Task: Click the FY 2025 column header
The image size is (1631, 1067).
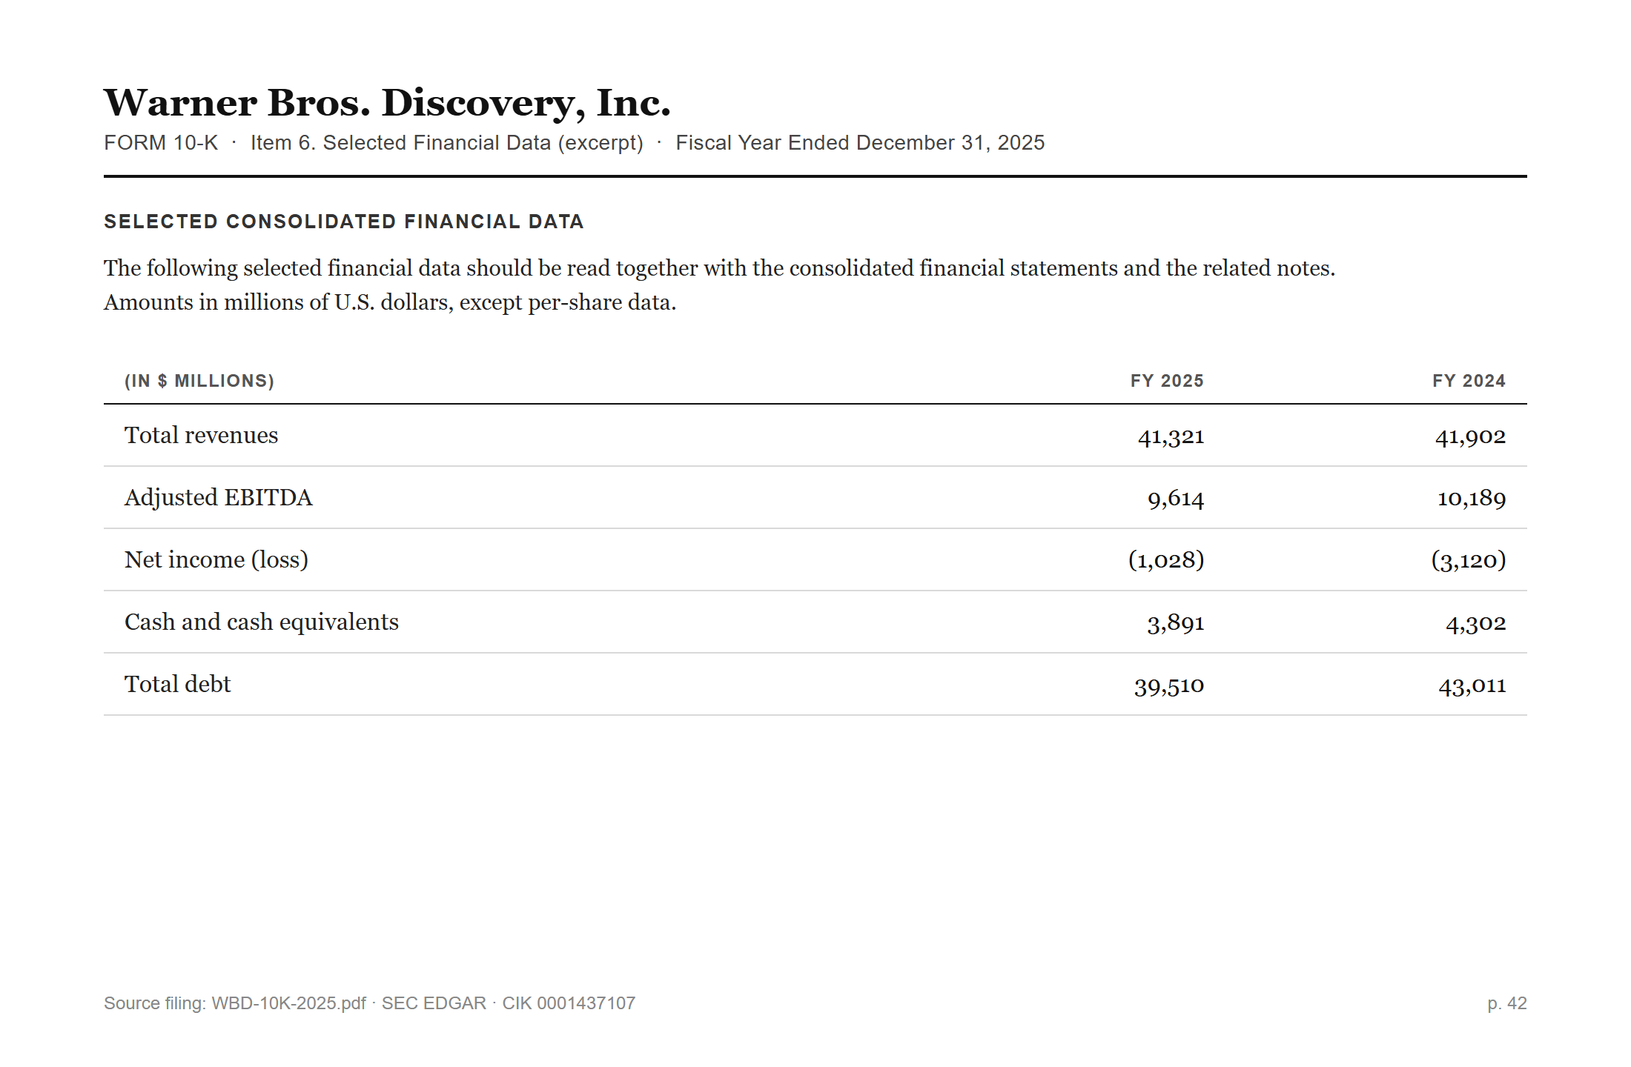Action: pos(1167,381)
